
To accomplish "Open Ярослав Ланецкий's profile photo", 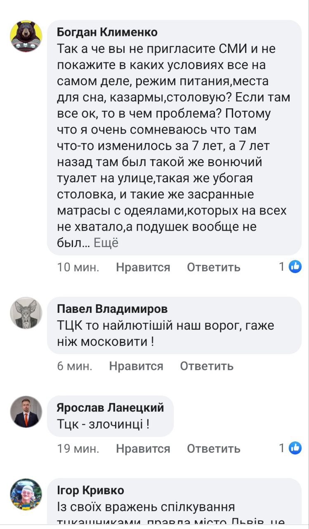I will (x=26, y=412).
